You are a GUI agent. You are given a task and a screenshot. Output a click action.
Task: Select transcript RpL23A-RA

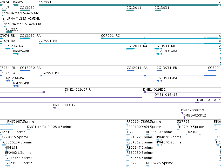pyautogui.click(x=9, y=49)
